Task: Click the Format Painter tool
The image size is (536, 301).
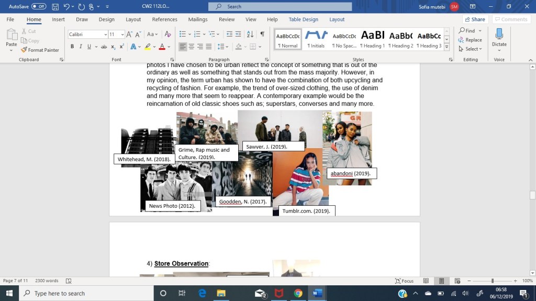Action: coord(40,50)
